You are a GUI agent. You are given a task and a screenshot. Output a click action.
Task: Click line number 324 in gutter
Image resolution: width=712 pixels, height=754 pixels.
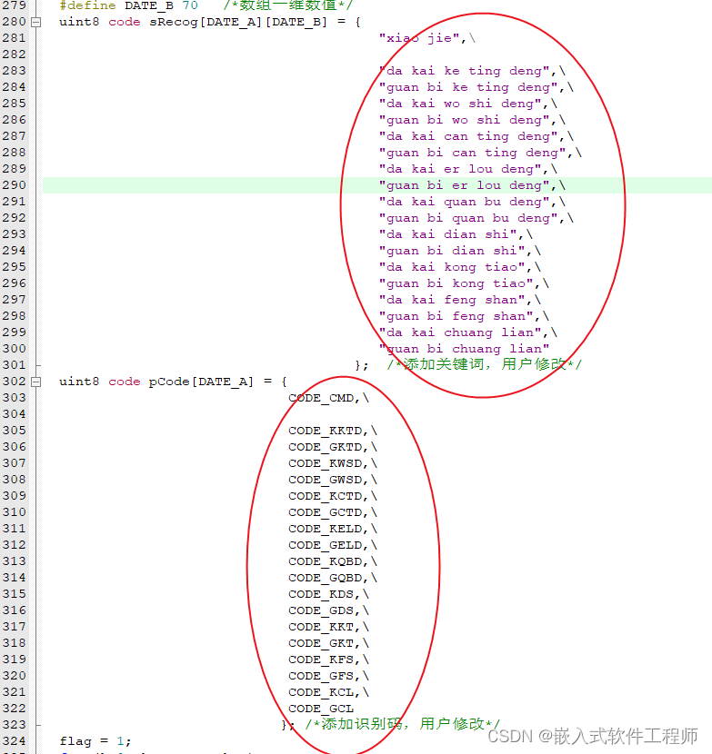pyautogui.click(x=14, y=741)
